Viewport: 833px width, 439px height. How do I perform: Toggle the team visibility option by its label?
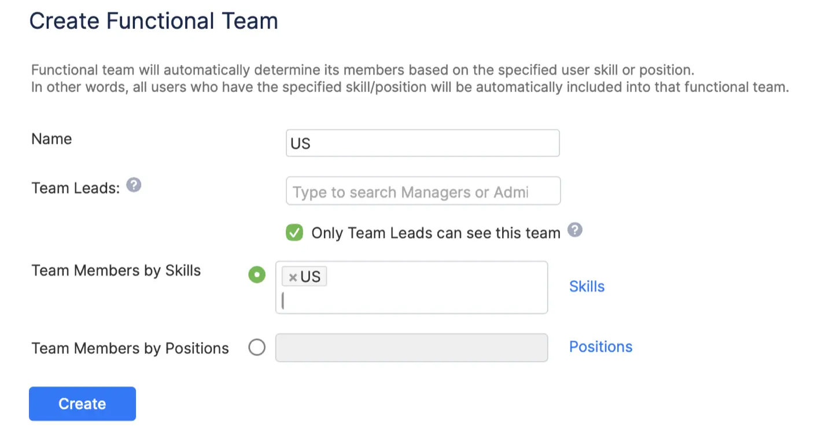[436, 233]
